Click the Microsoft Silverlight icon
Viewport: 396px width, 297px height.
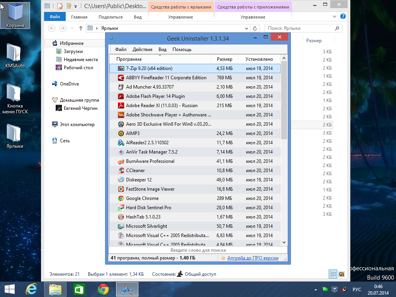(121, 226)
